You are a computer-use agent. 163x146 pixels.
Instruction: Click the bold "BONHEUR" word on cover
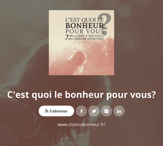(84, 26)
